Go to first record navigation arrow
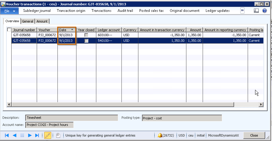 point(7,135)
